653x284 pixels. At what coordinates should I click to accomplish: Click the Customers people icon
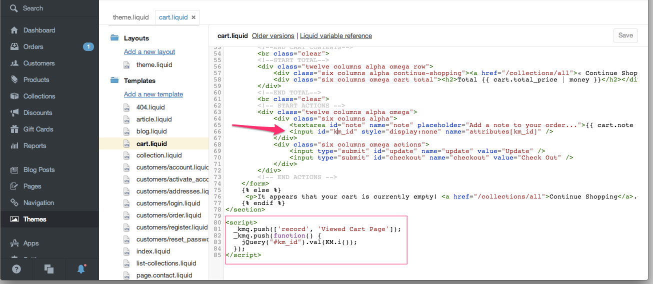(14, 63)
